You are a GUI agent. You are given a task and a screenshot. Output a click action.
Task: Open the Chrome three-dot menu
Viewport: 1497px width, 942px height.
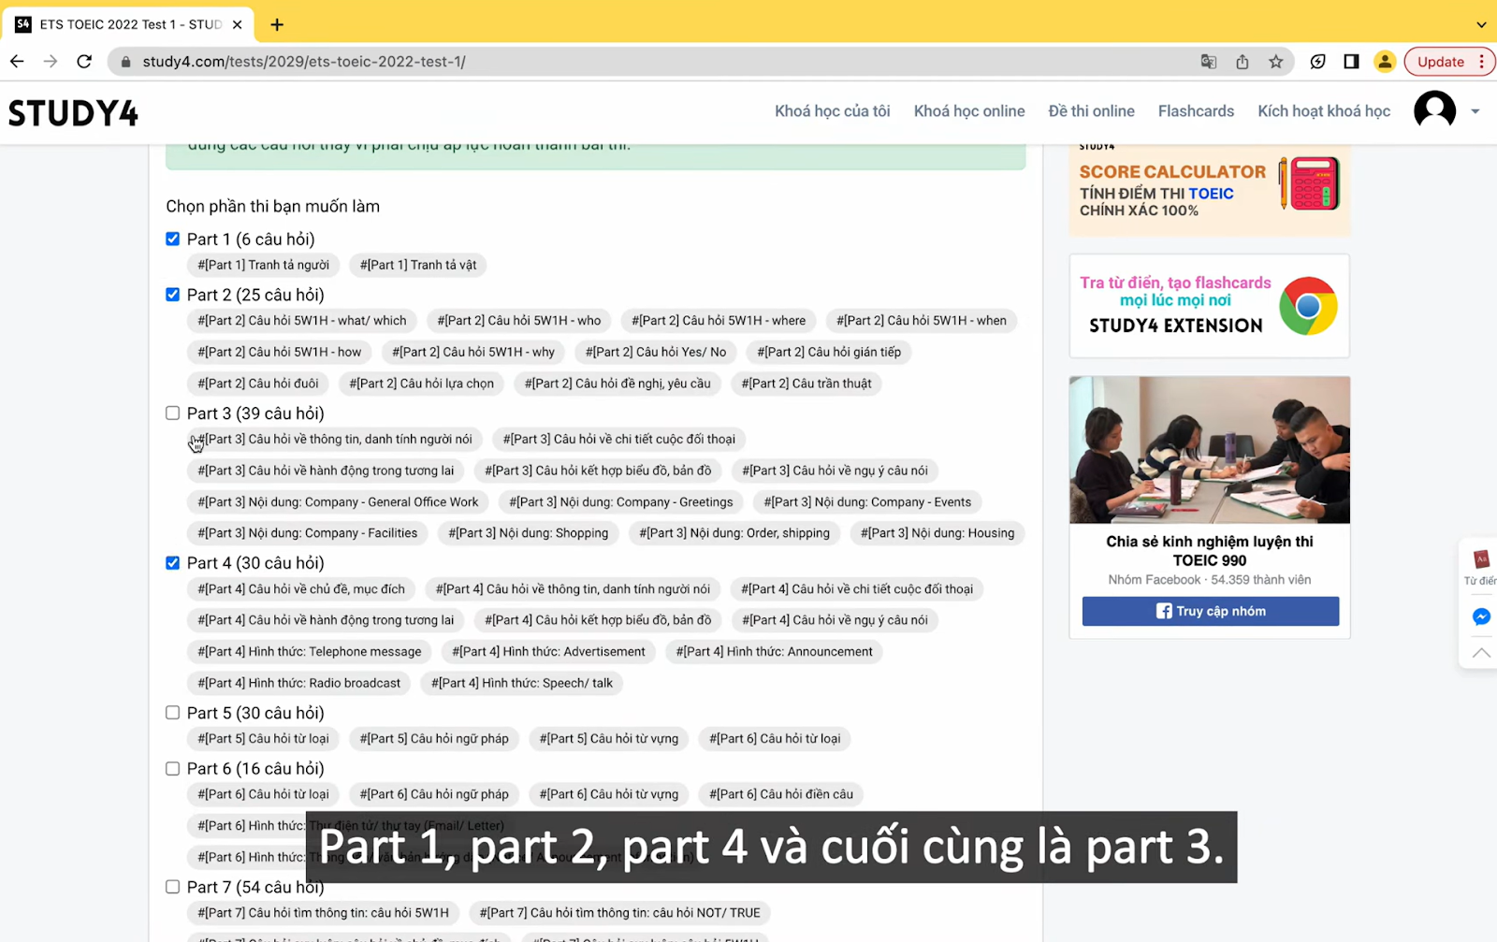(x=1482, y=62)
